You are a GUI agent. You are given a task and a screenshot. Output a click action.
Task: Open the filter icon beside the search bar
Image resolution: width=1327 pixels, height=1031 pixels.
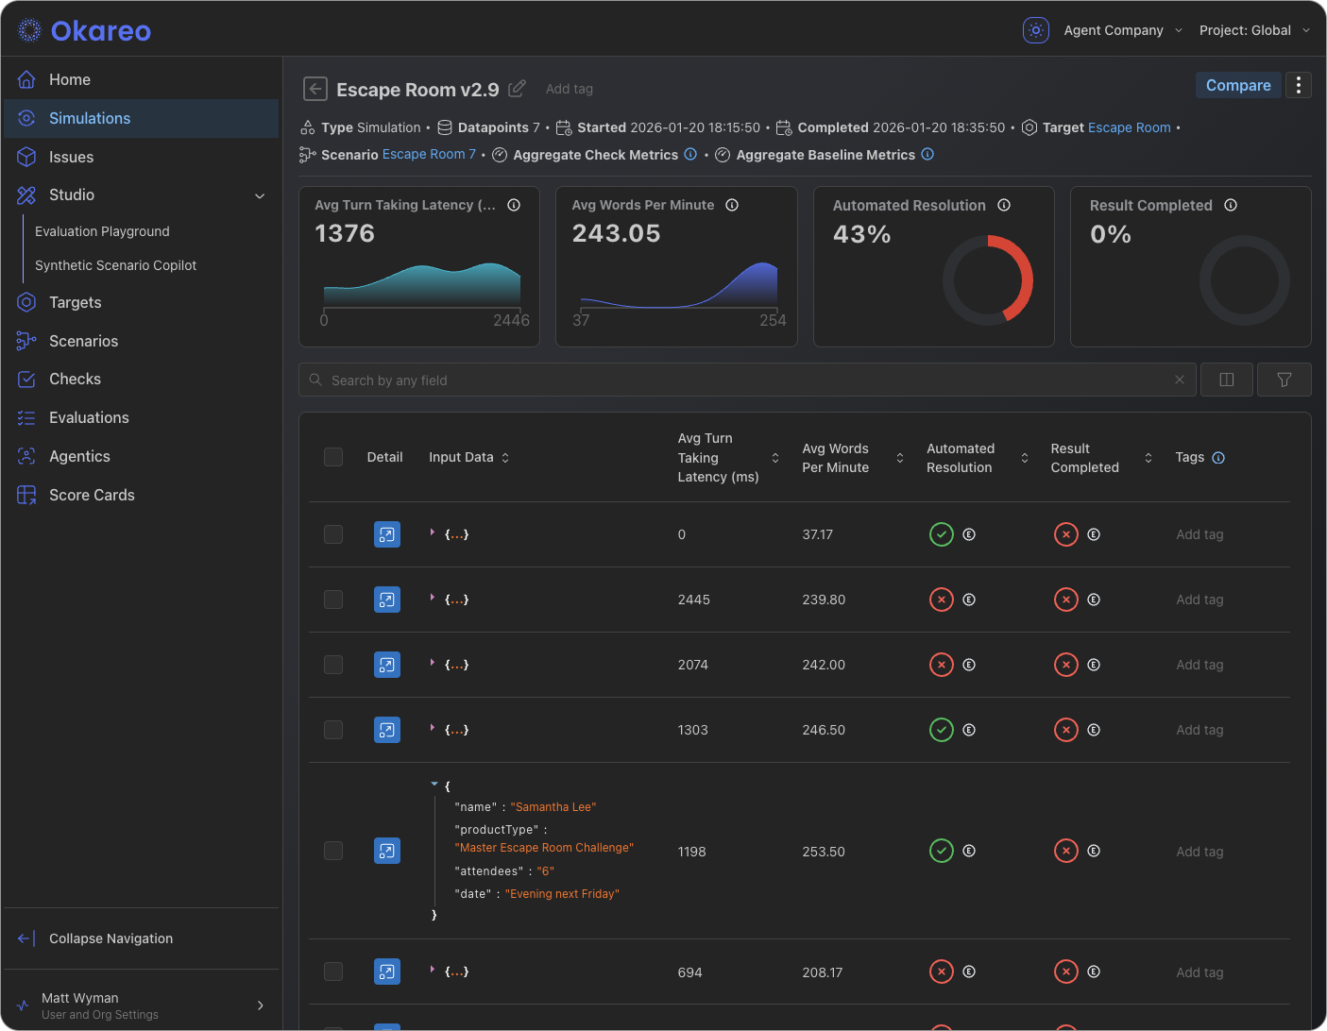coord(1284,380)
